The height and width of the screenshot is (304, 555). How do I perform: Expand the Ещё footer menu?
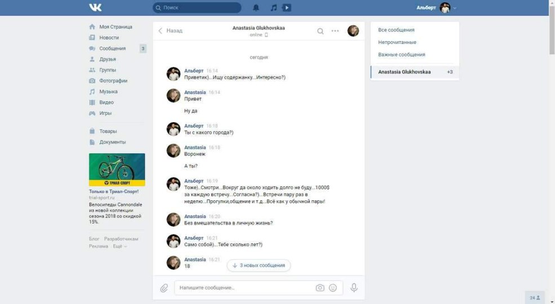(x=119, y=247)
